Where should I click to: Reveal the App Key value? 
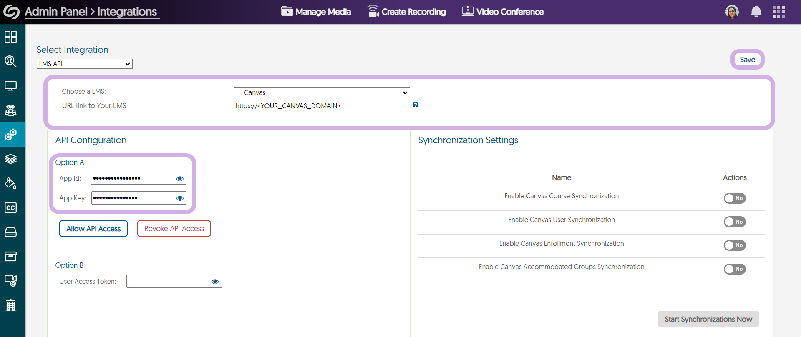[x=180, y=198]
